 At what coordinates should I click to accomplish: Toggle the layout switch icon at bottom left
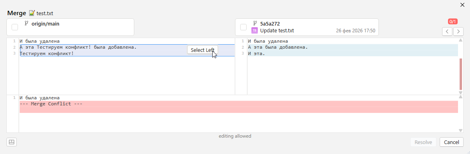pyautogui.click(x=12, y=142)
